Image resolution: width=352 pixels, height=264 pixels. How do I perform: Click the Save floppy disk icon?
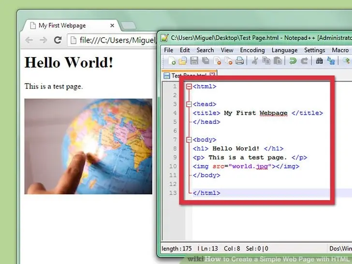pyautogui.click(x=194, y=60)
